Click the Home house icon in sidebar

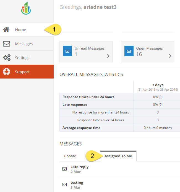pyautogui.click(x=7, y=29)
